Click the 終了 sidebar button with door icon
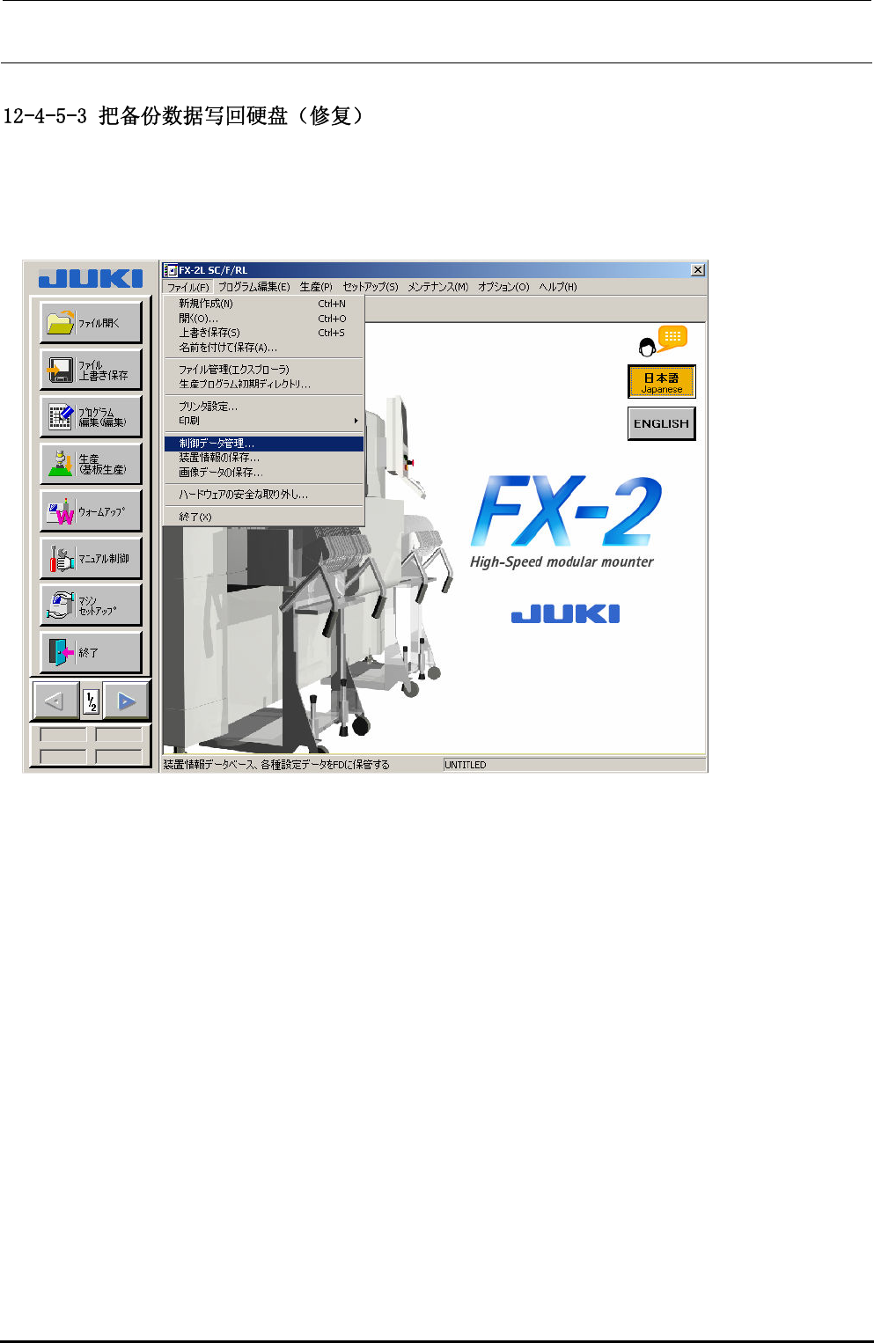The height and width of the screenshot is (1343, 874). point(91,652)
